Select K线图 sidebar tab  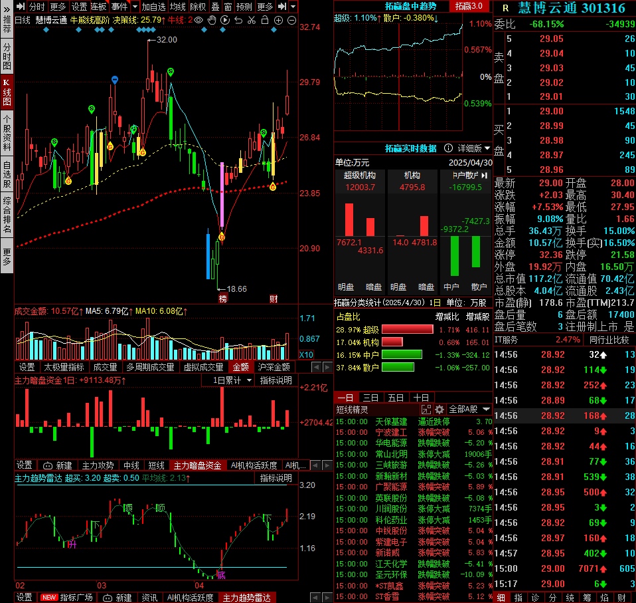pos(7,92)
